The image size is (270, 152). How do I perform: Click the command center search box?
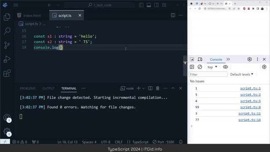pos(99,5)
